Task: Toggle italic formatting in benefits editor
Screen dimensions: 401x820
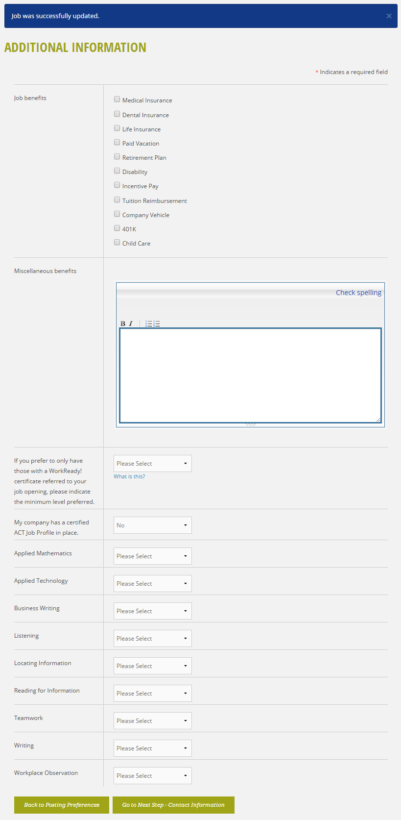Action: (x=131, y=323)
